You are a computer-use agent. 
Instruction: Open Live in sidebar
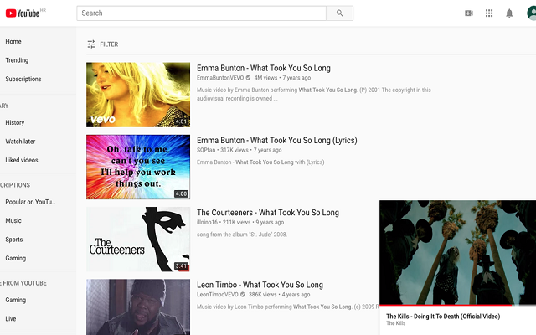point(11,318)
